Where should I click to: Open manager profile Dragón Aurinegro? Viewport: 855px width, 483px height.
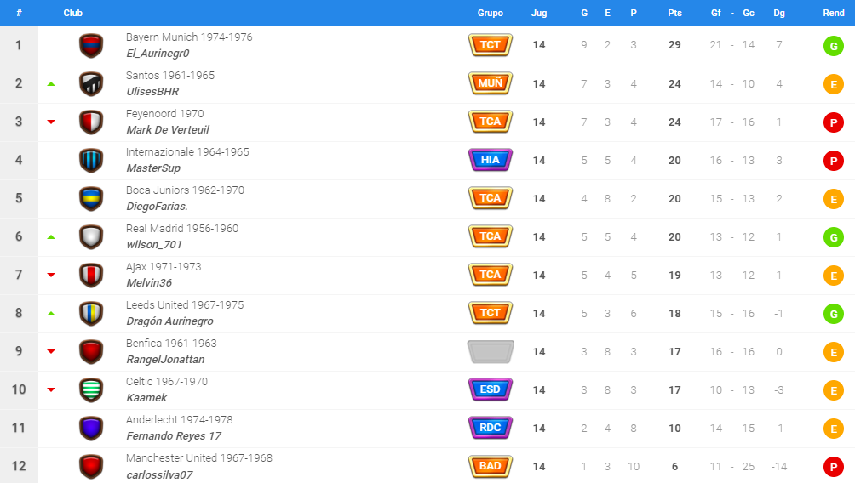(x=169, y=321)
